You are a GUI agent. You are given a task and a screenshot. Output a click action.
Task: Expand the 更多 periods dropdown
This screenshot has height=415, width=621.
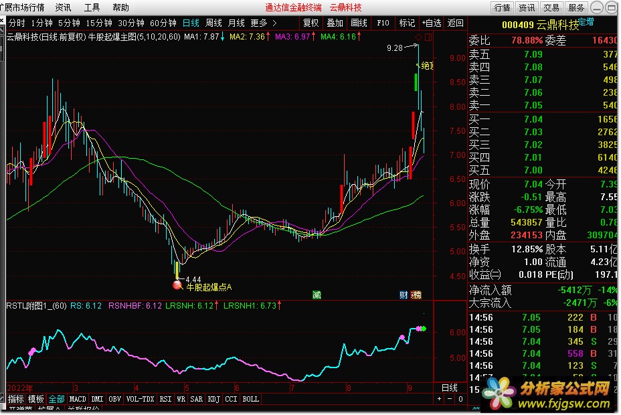[x=264, y=23]
